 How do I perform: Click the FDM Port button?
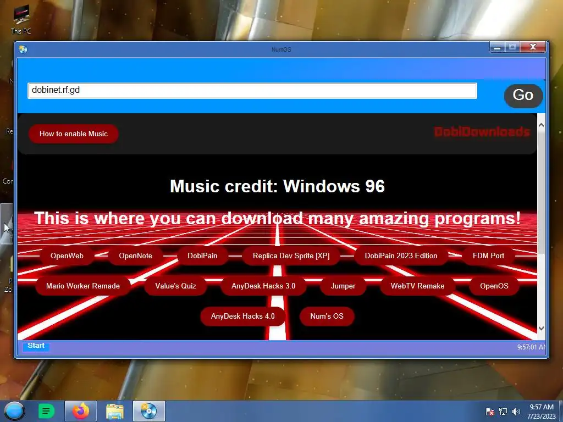[488, 256]
